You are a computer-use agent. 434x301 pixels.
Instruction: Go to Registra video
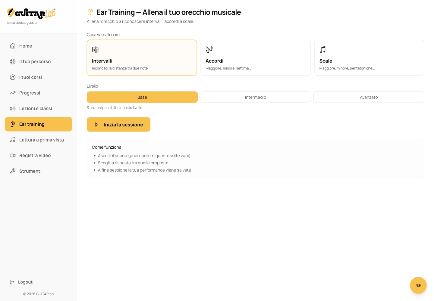click(x=38, y=155)
